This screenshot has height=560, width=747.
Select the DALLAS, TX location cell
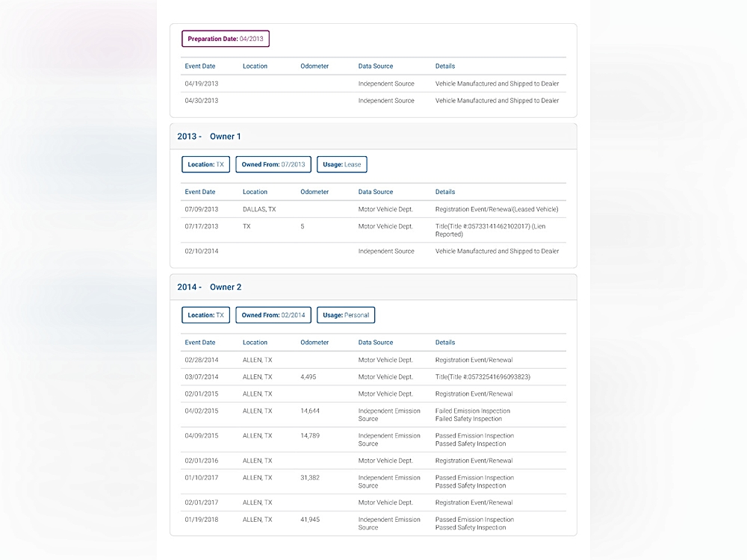pyautogui.click(x=259, y=210)
